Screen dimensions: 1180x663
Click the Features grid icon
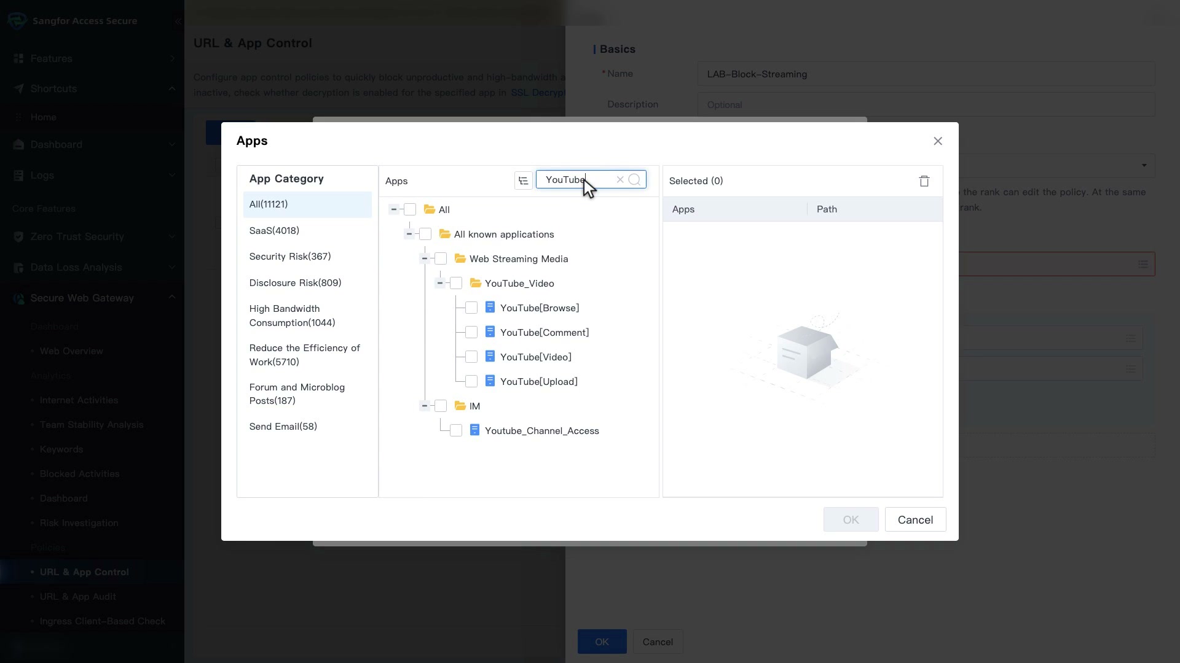click(x=18, y=59)
